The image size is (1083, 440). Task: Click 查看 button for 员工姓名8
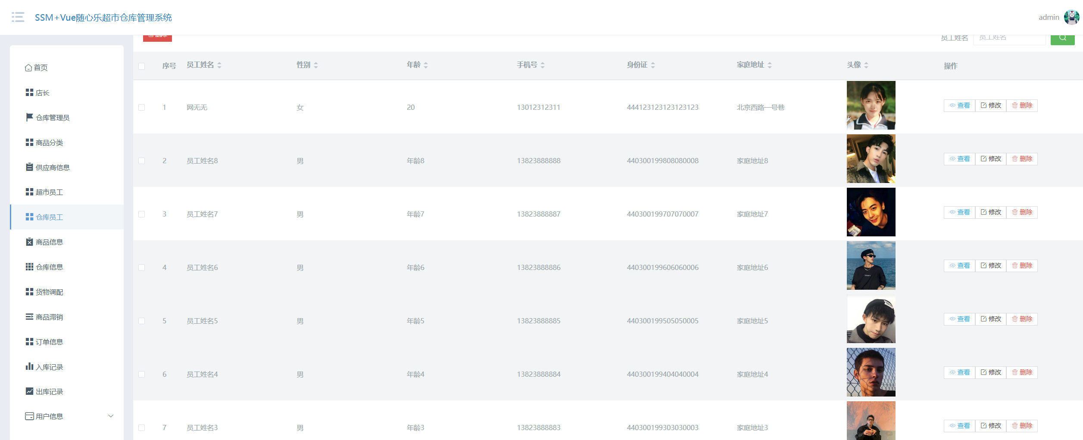pos(959,159)
